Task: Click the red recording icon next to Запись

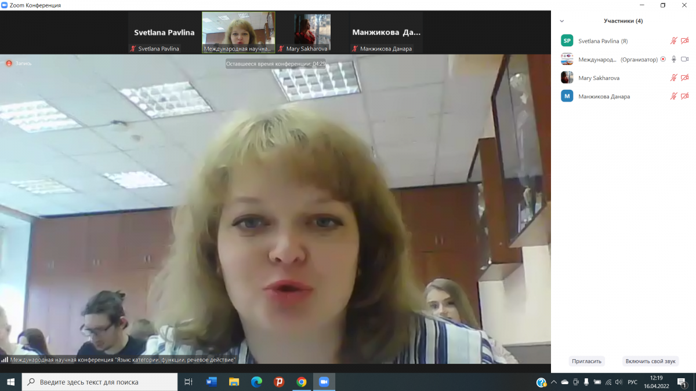Action: click(x=9, y=63)
